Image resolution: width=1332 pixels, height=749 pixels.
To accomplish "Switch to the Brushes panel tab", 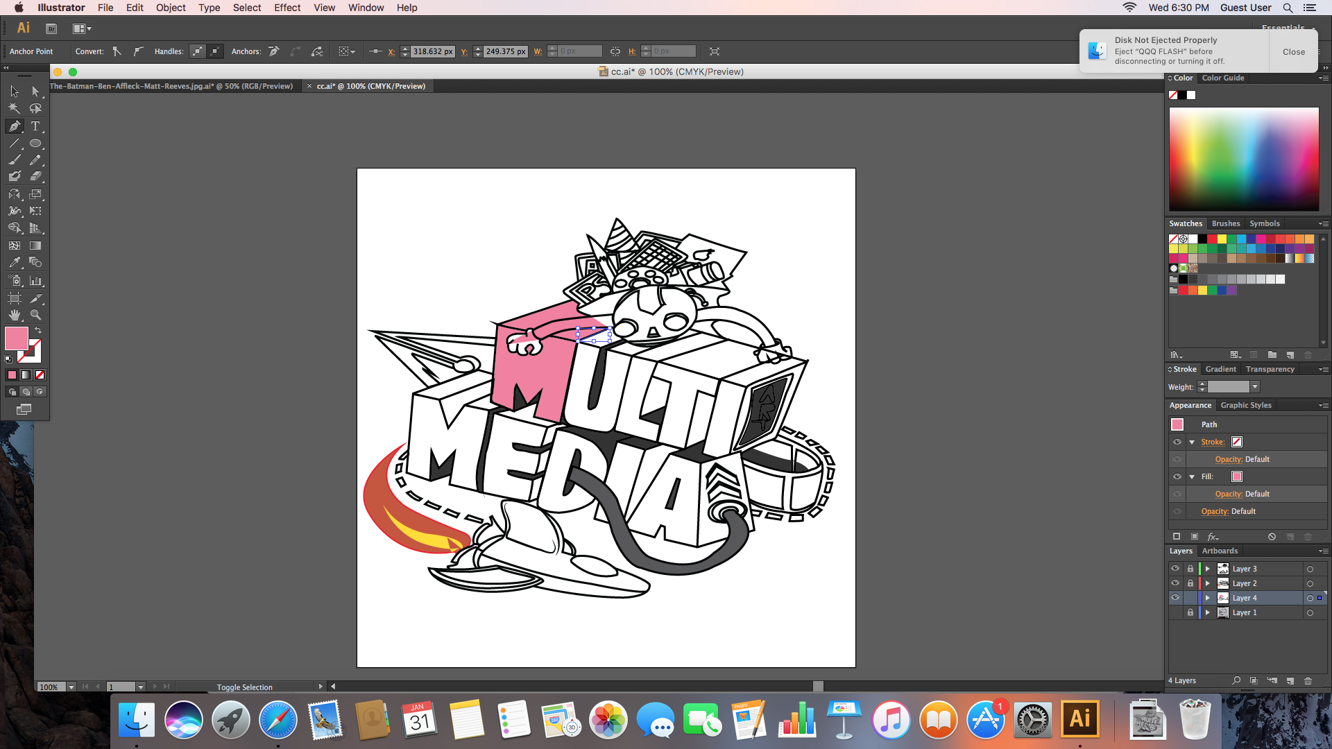I will (x=1226, y=223).
